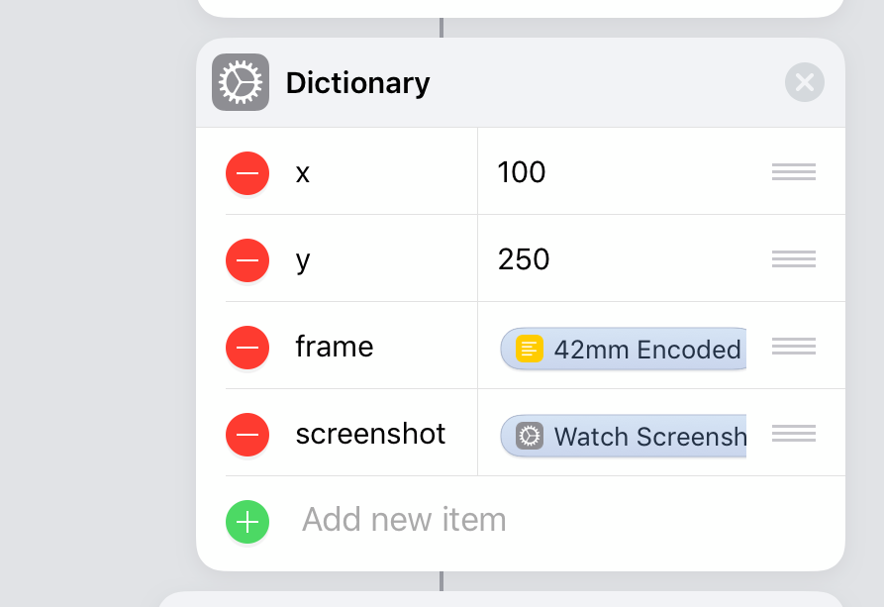Select the 42mm Encoded variable token

click(625, 350)
